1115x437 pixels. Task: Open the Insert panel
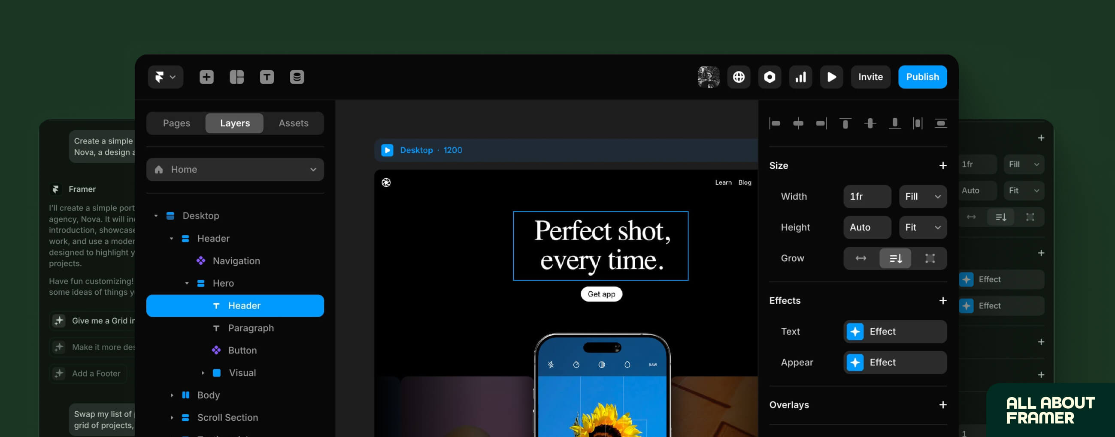206,77
